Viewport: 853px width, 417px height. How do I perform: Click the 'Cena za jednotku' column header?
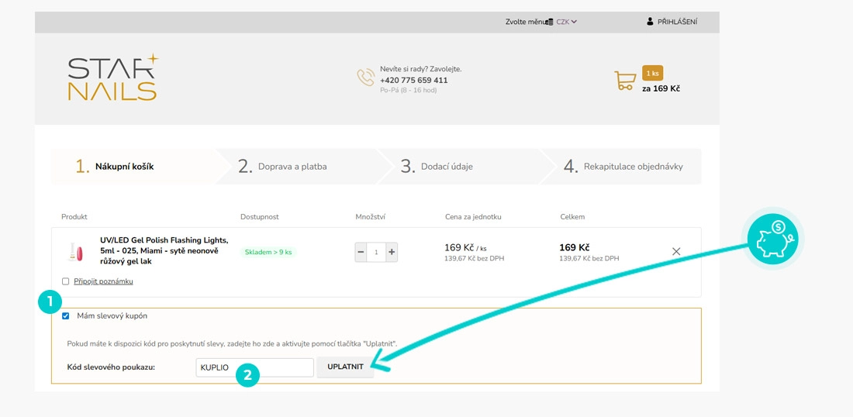[473, 217]
